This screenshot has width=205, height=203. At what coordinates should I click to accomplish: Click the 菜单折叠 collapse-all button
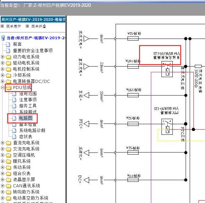tap(39, 26)
